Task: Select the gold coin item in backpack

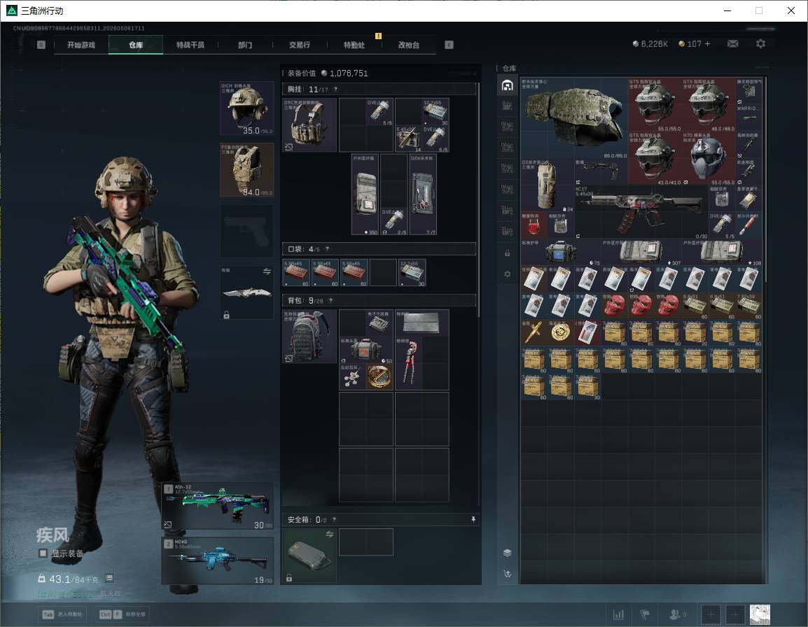Action: 379,376
